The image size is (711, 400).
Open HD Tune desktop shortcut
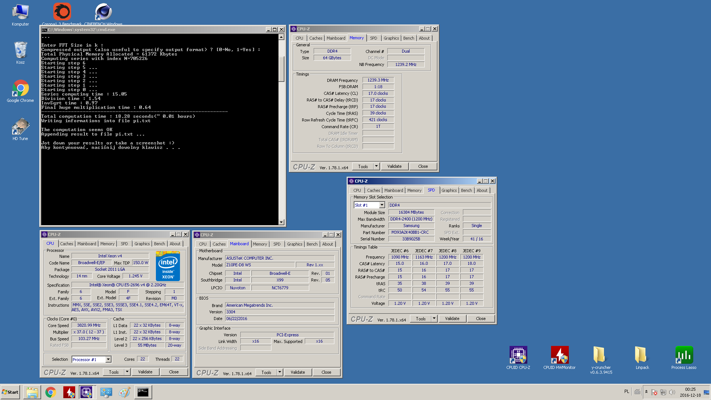20,129
